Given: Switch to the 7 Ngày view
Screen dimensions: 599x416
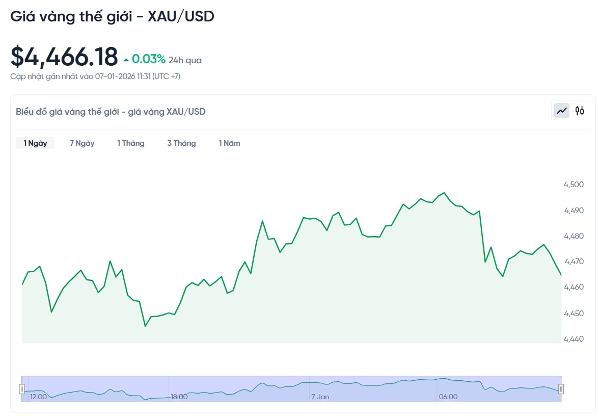Looking at the screenshot, I should pyautogui.click(x=81, y=143).
